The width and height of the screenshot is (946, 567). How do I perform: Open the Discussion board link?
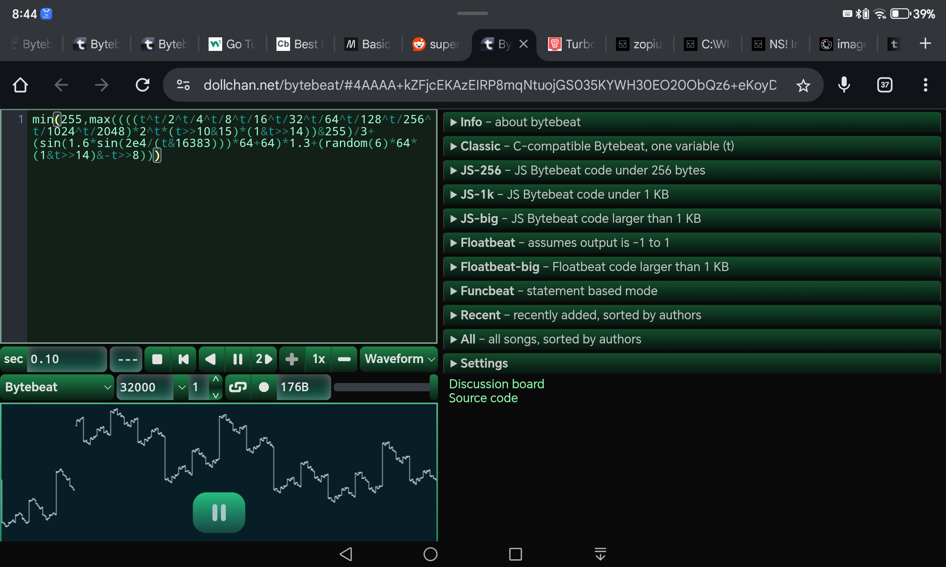[496, 384]
